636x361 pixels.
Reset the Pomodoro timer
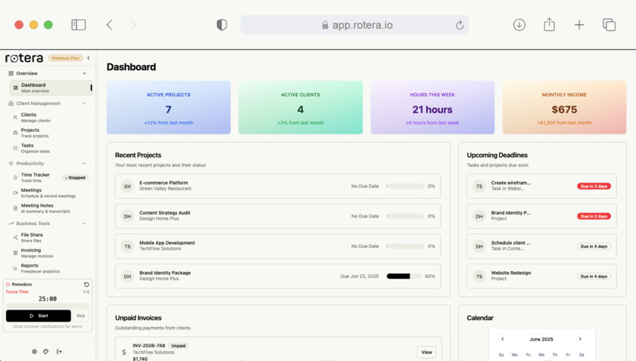coord(86,285)
